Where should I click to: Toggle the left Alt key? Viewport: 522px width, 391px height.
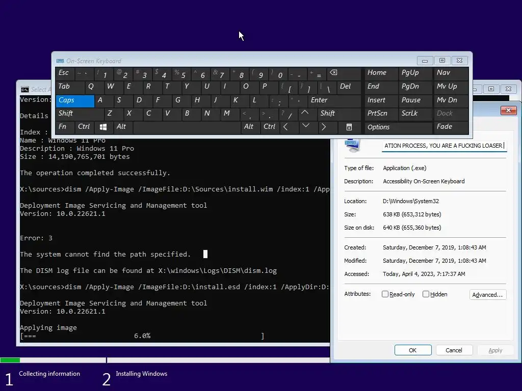click(x=123, y=127)
